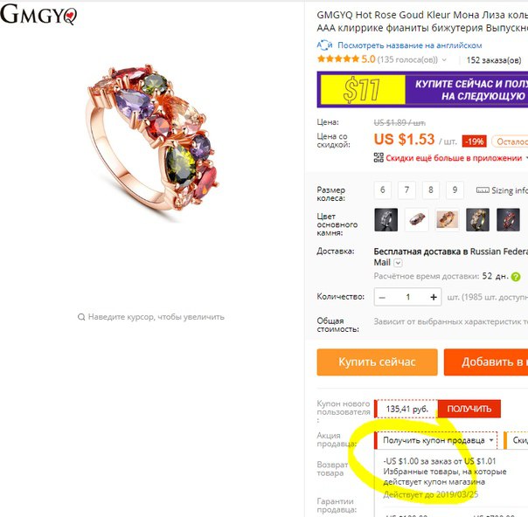Select ring size 7
The width and height of the screenshot is (528, 517).
(406, 190)
